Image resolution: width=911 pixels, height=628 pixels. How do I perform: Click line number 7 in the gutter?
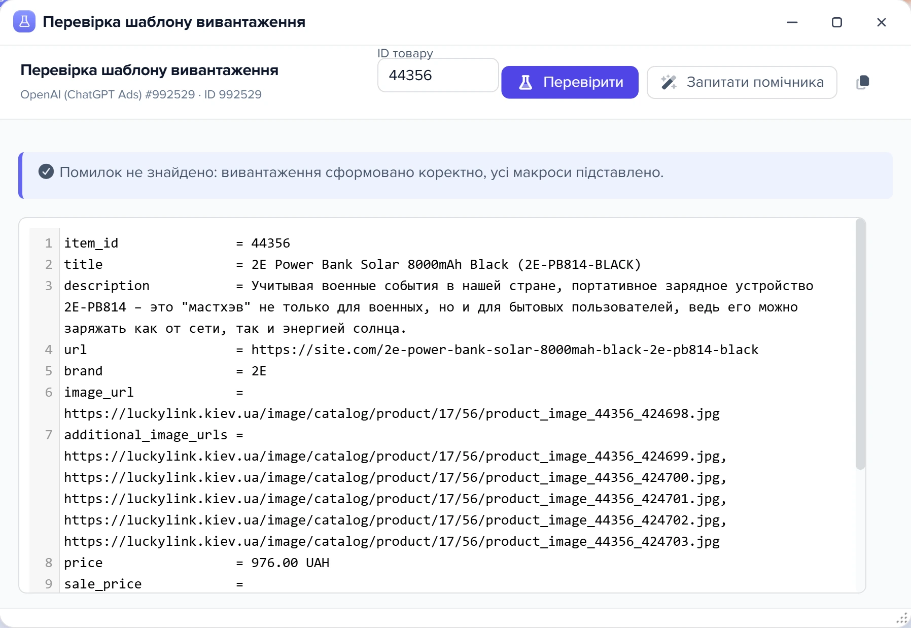click(49, 435)
